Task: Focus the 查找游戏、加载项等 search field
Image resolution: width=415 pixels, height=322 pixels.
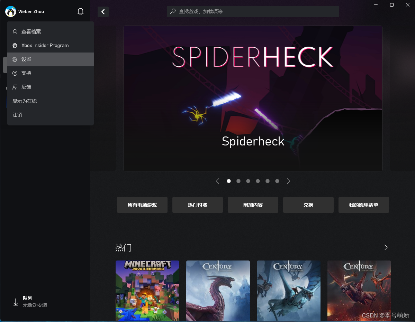Action: click(253, 12)
